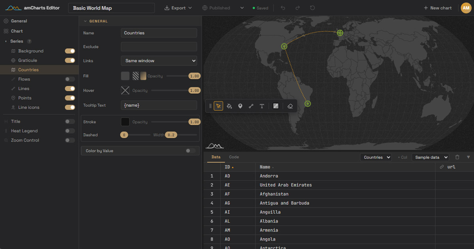Enable the Heat Legend switch
Screen dimensions: 474x249
(x=70, y=131)
